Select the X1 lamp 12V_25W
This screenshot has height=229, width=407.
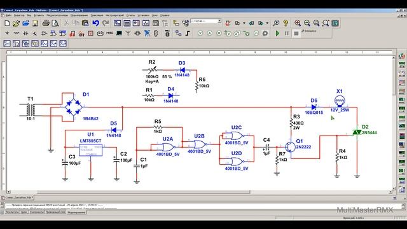(x=340, y=101)
